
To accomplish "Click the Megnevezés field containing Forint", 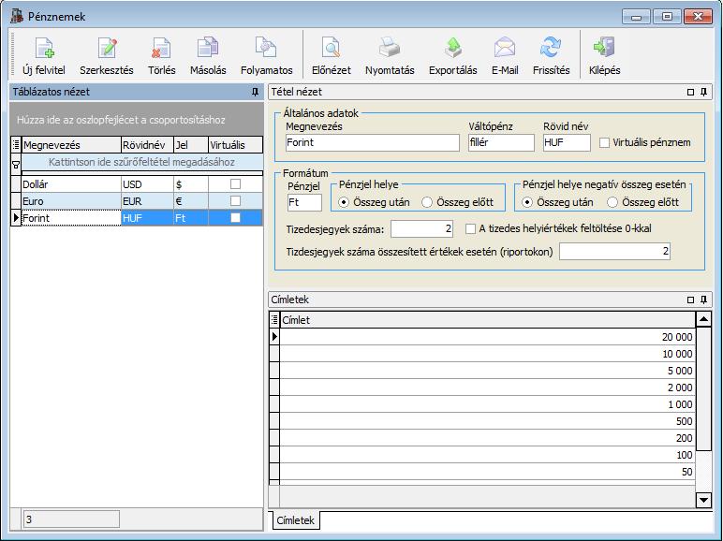I will click(373, 143).
